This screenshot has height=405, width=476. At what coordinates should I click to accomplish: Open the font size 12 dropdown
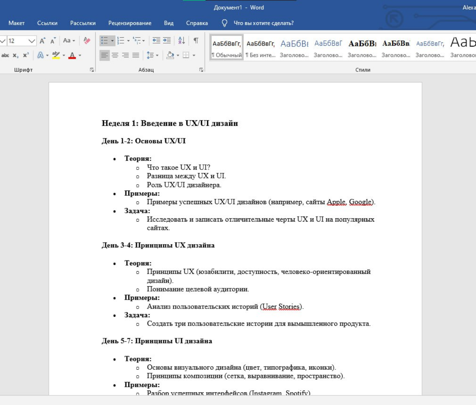pos(32,40)
